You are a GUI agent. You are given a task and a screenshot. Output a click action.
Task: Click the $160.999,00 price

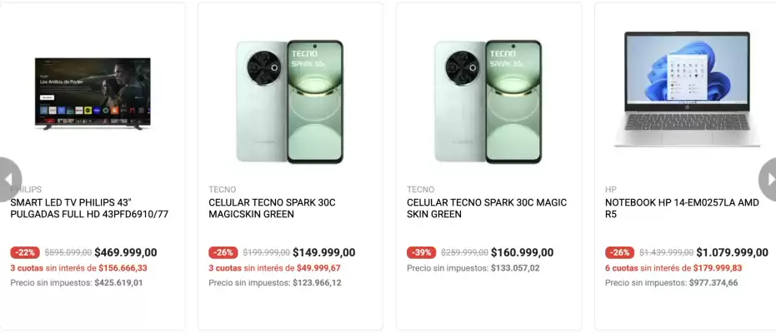coord(523,252)
